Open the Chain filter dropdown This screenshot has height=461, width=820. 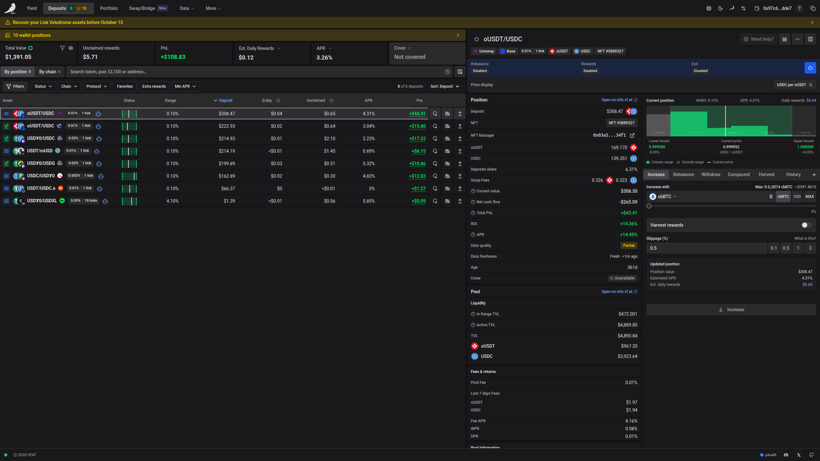click(x=69, y=86)
